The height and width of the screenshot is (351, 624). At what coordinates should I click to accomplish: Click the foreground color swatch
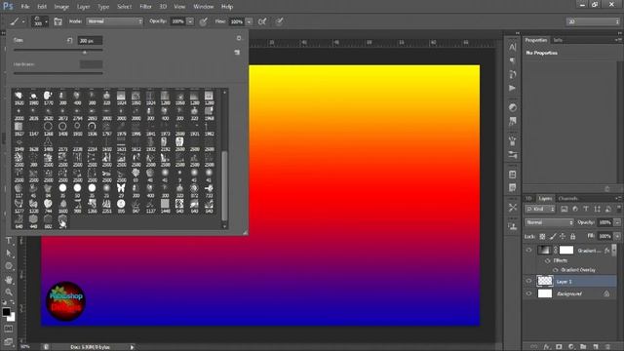coord(6,312)
